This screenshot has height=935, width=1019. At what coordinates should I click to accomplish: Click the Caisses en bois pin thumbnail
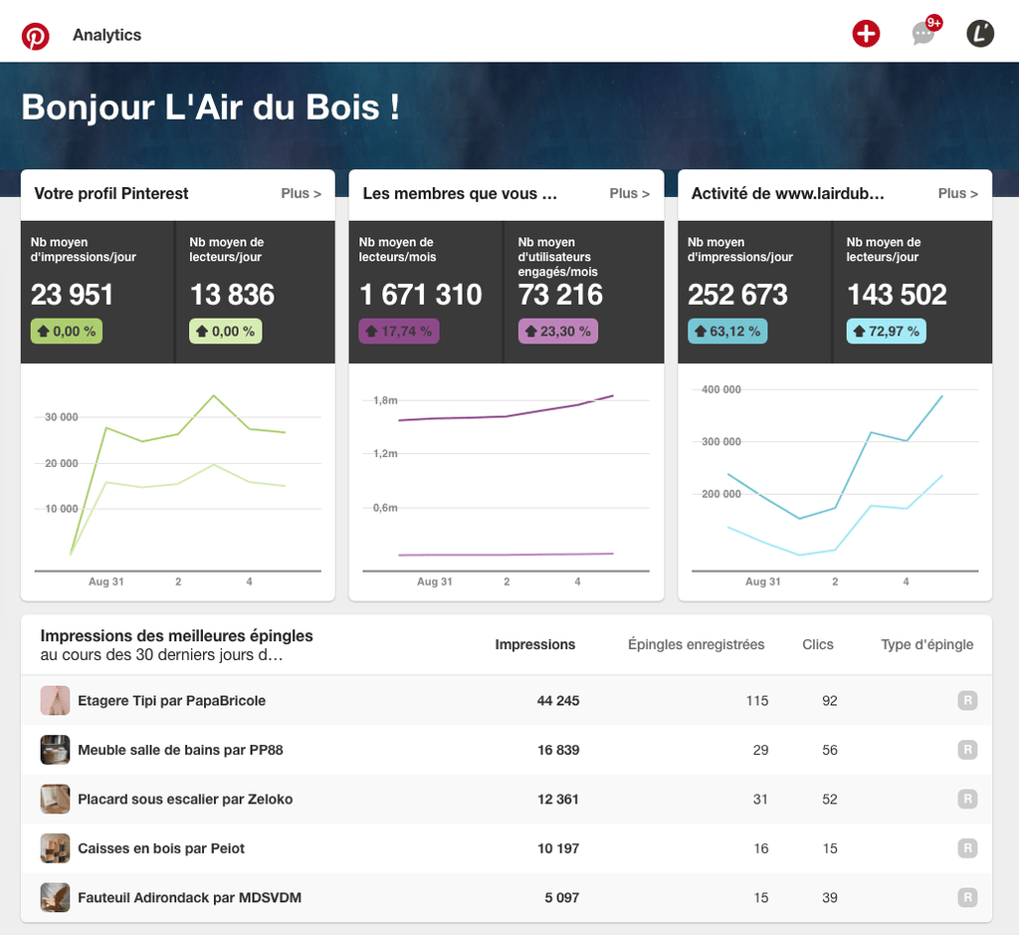56,847
